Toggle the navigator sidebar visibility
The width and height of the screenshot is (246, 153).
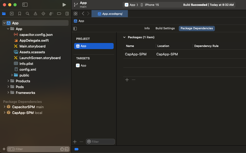[25, 5]
